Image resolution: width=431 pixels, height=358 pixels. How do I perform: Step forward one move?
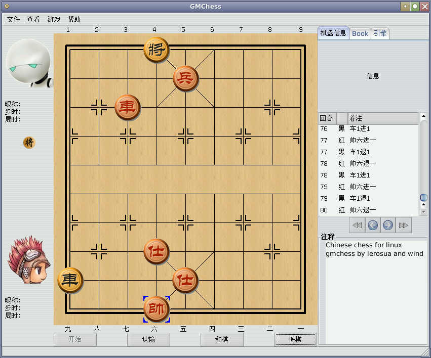coord(388,225)
